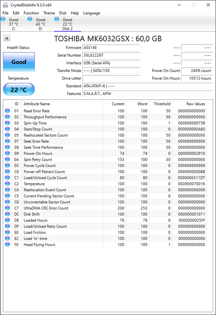Click status icon for Start/Stop Count
This screenshot has height=315, width=216.
[x=8, y=129]
